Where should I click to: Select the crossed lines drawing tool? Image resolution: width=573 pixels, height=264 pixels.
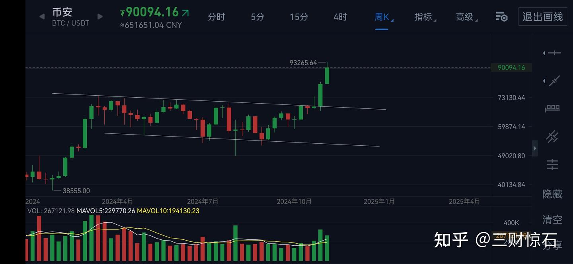pyautogui.click(x=552, y=136)
